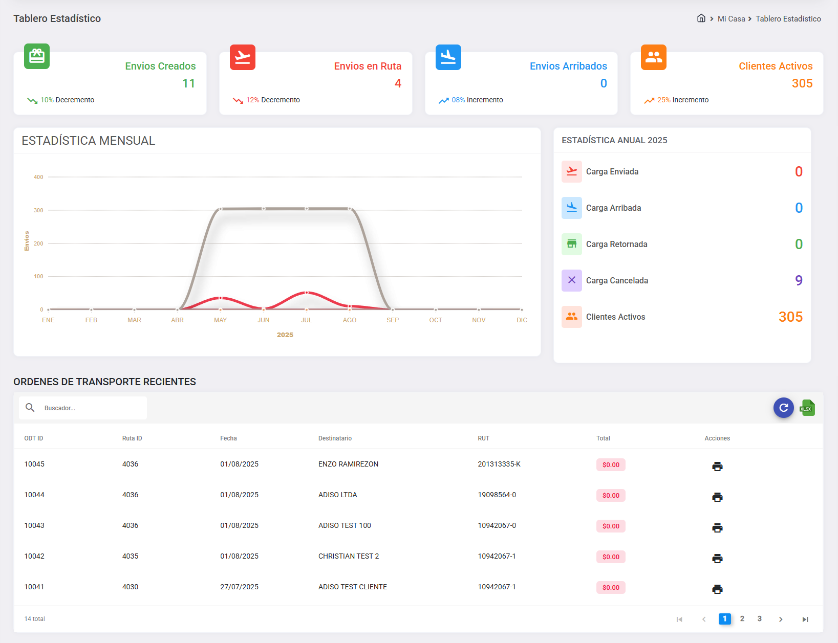Click the home icon in the breadcrumb
This screenshot has height=643, width=838.
pos(701,18)
